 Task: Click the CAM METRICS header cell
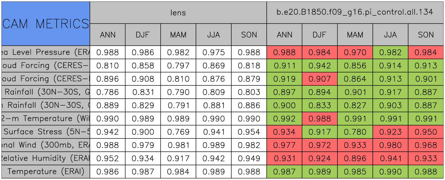point(46,24)
